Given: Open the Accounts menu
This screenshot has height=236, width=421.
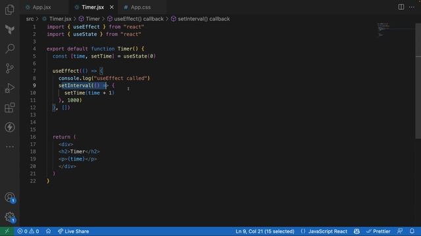Looking at the screenshot, I should [x=10, y=197].
